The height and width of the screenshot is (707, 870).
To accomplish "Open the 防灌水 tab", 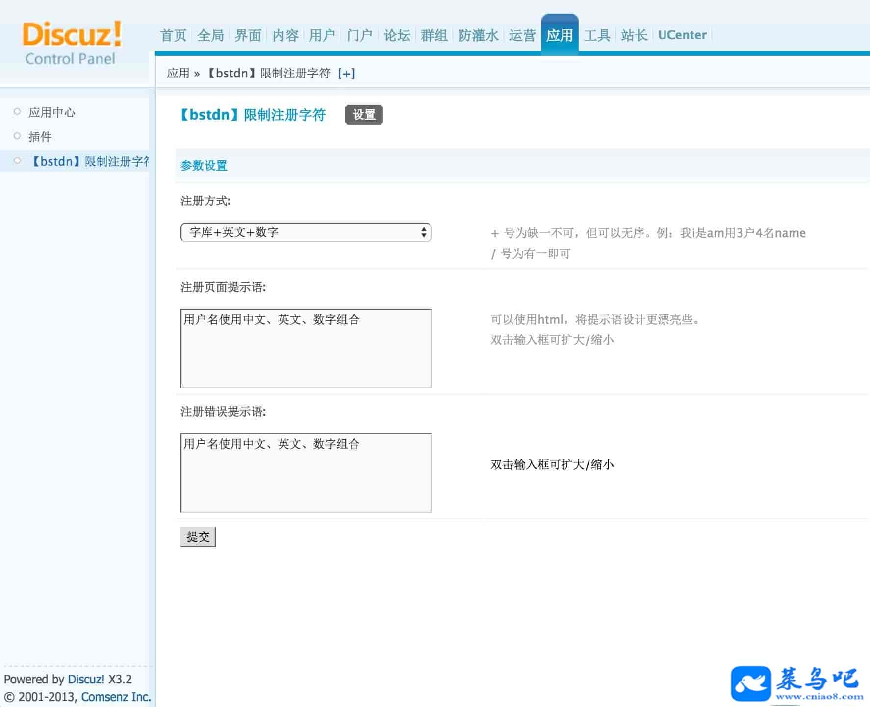I will (x=478, y=35).
